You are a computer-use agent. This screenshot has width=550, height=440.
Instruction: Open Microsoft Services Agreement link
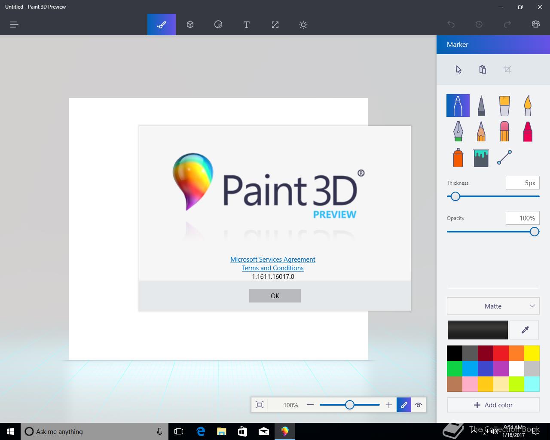(273, 259)
